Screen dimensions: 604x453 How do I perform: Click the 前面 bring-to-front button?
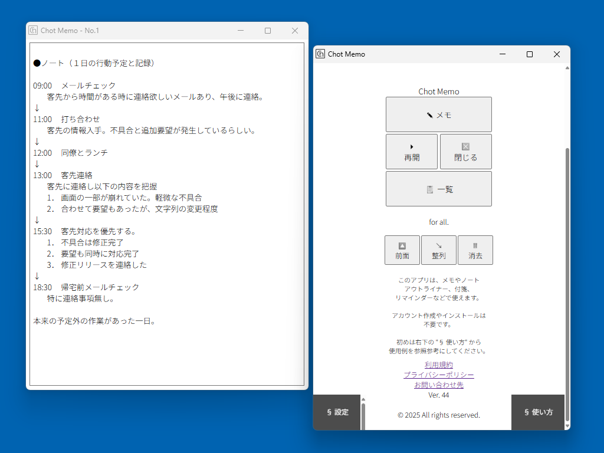tap(402, 250)
